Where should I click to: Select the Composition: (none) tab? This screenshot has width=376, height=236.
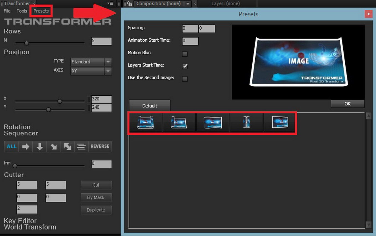click(159, 4)
